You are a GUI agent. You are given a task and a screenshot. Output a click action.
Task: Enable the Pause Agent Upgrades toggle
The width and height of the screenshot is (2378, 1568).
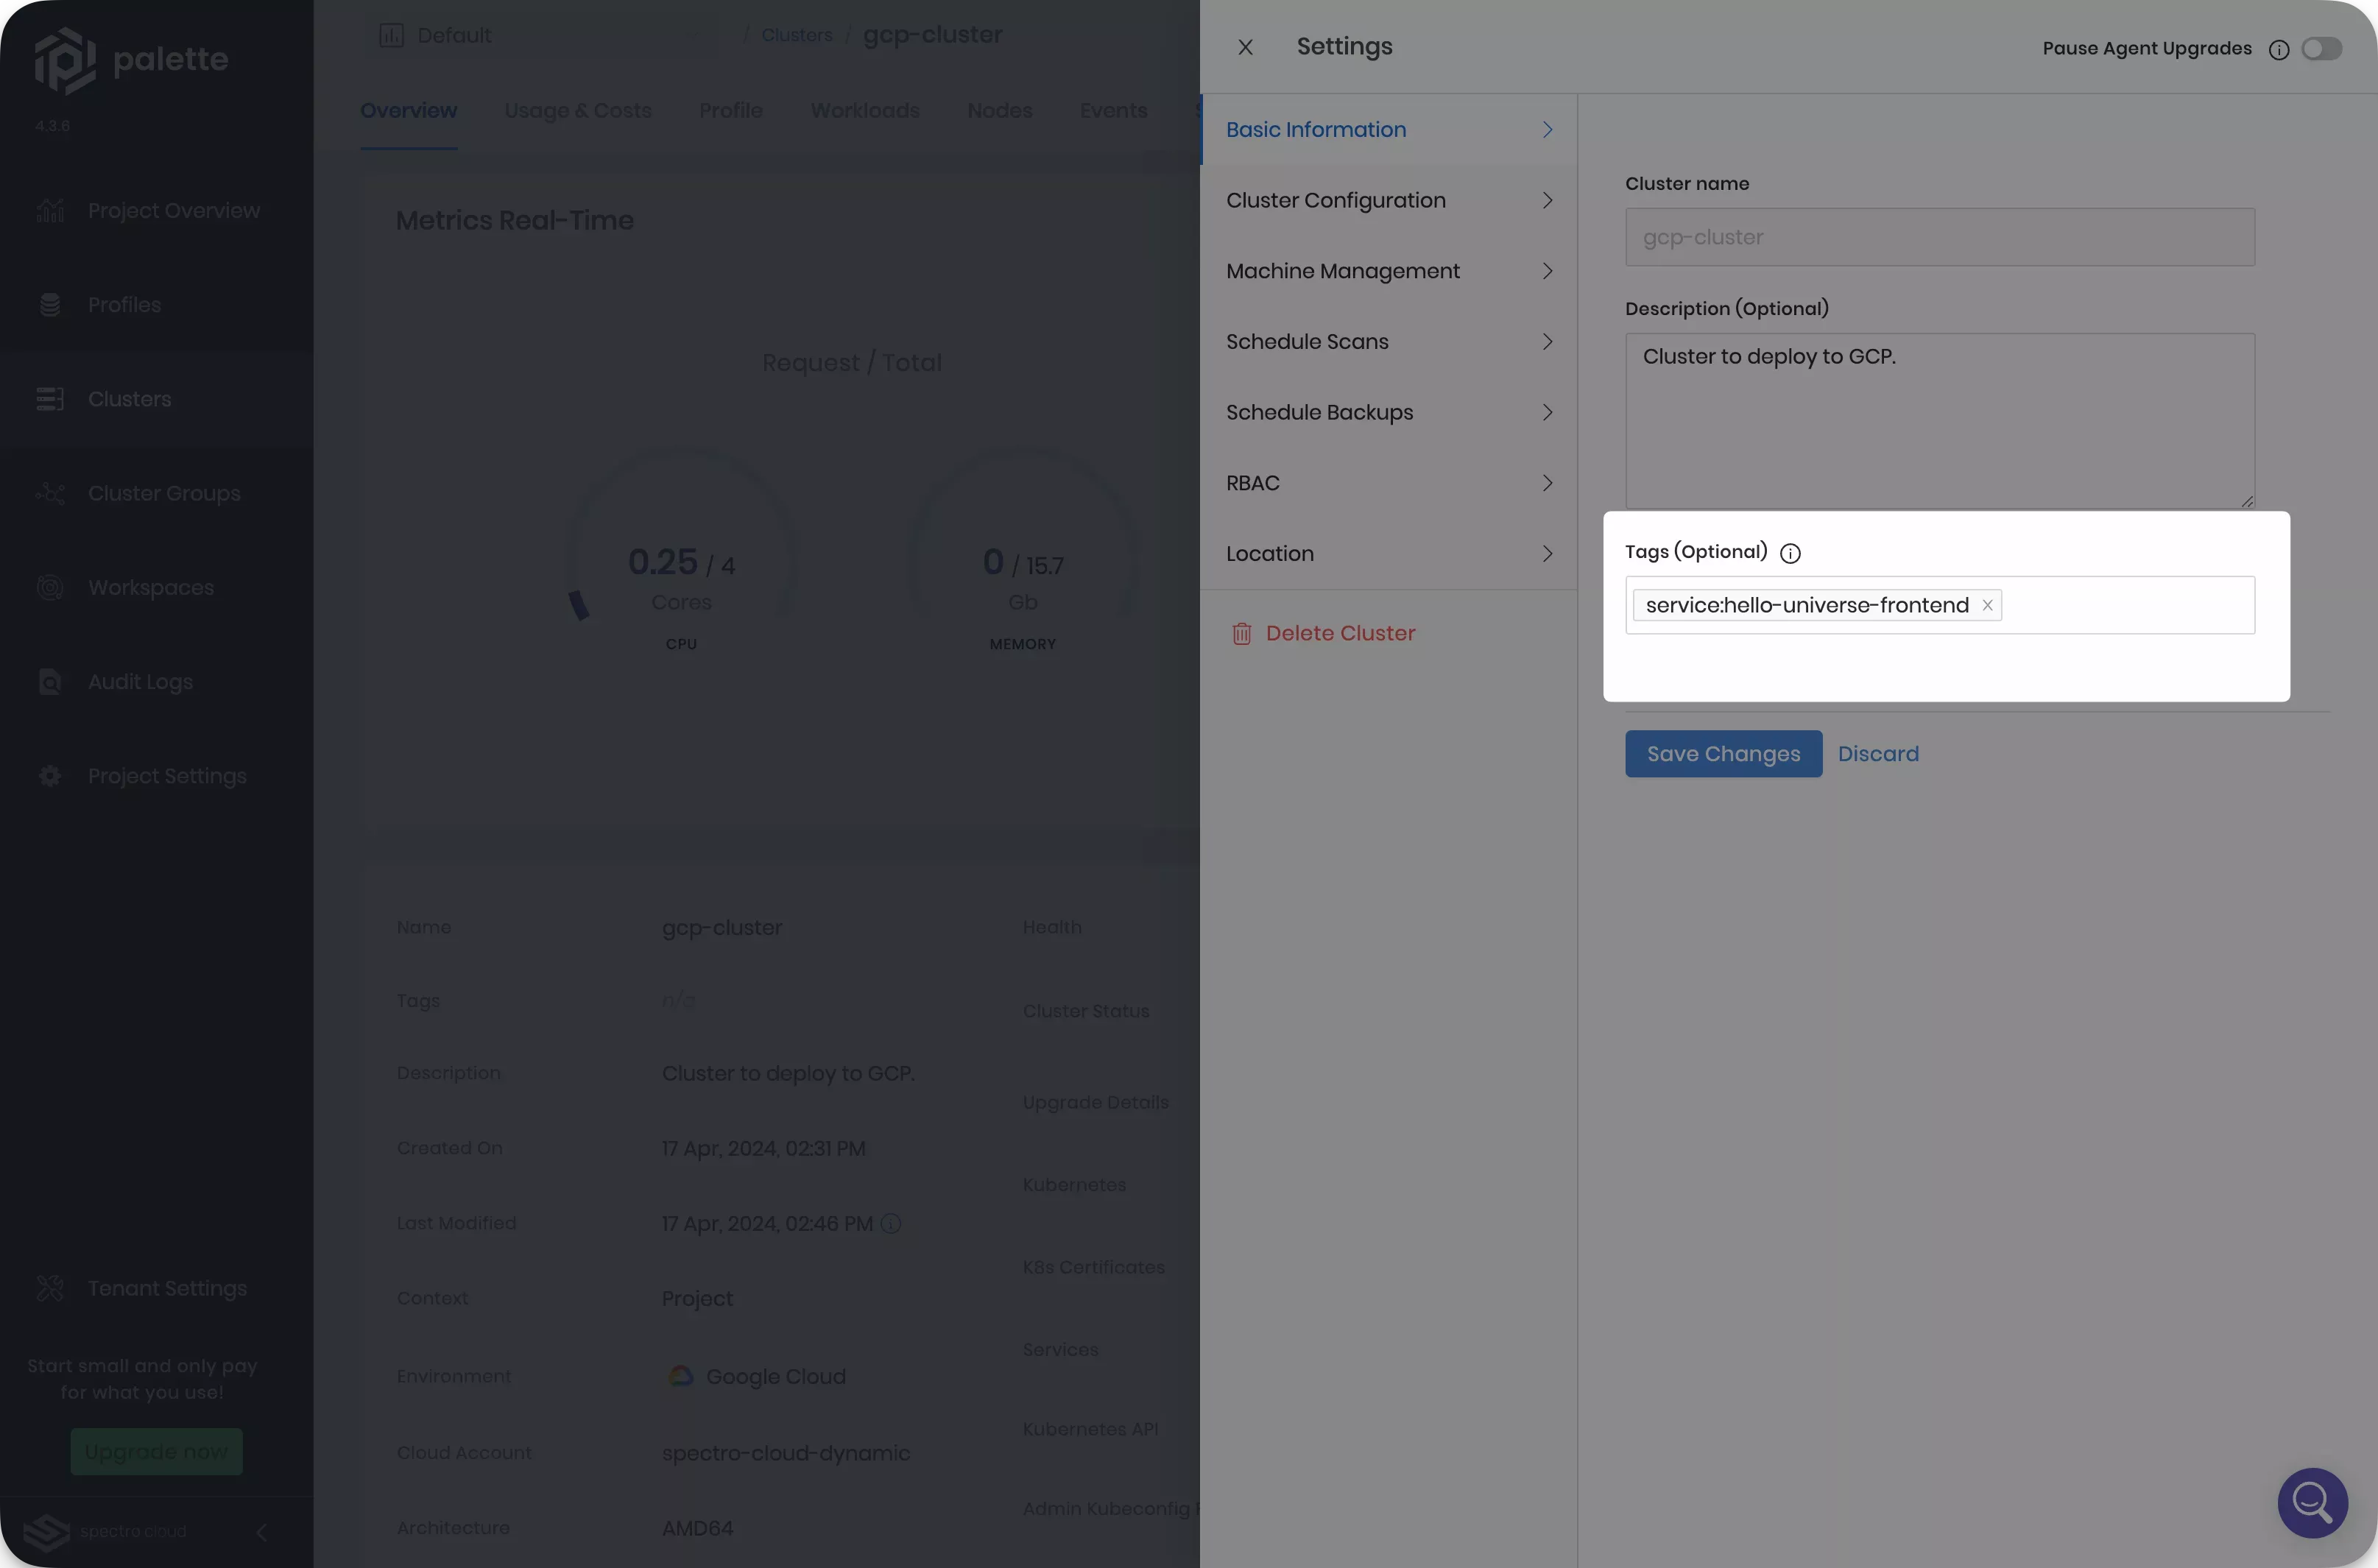tap(2322, 48)
